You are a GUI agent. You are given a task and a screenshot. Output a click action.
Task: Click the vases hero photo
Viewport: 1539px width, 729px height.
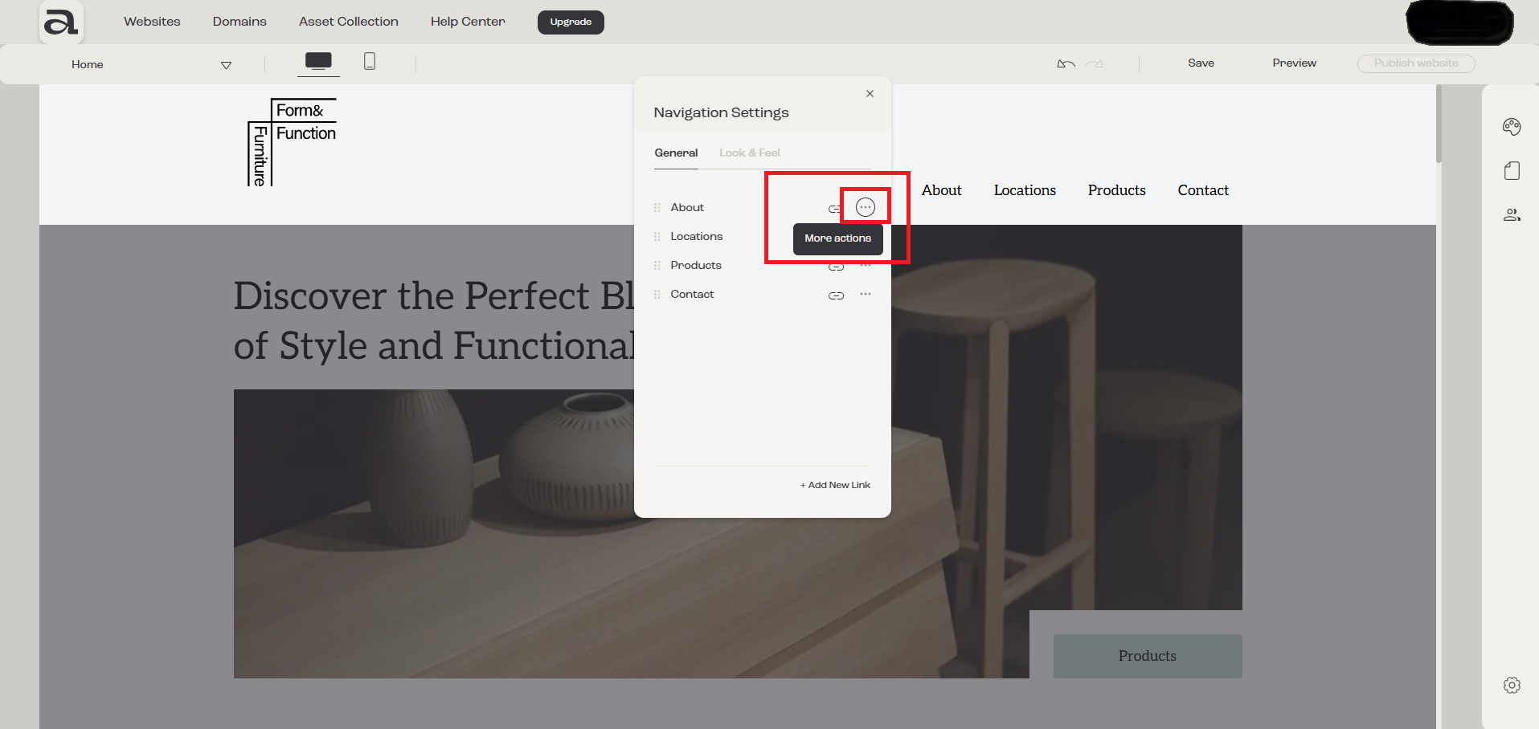(434, 534)
